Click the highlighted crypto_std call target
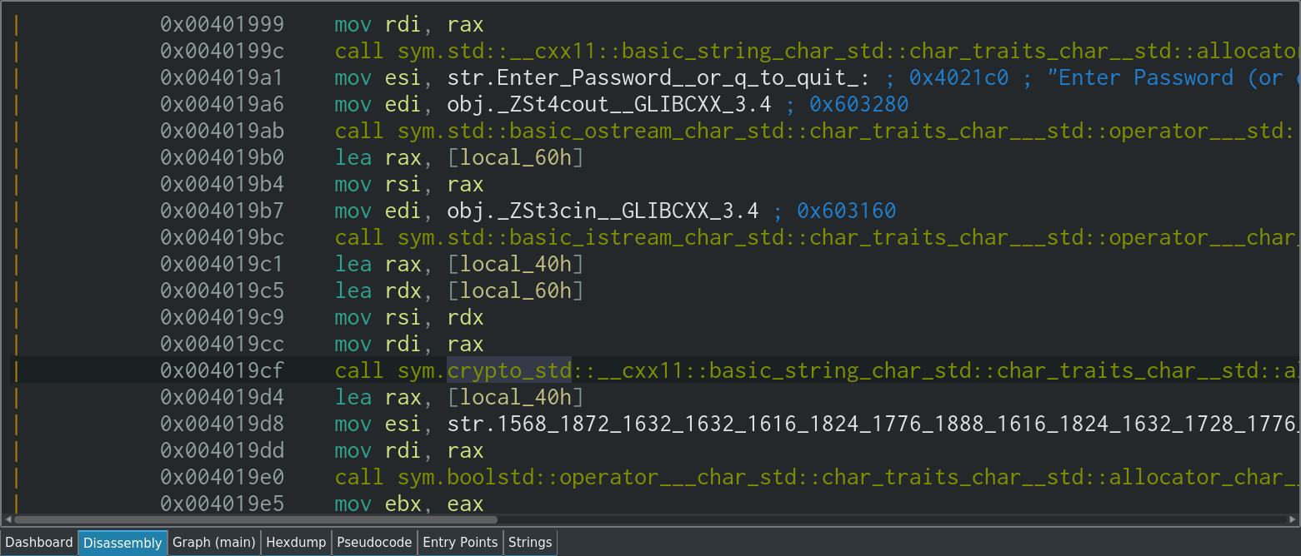This screenshot has height=556, width=1301. tap(509, 370)
